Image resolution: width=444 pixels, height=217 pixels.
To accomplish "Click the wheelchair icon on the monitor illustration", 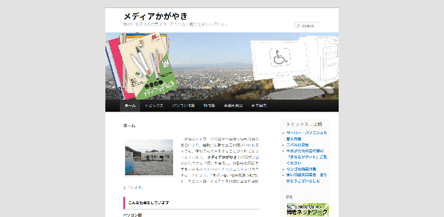I will pos(280,57).
